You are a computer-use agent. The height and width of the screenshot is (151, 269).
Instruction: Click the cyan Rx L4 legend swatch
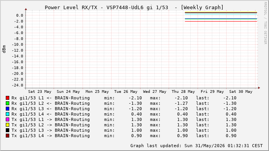[x=7, y=114]
